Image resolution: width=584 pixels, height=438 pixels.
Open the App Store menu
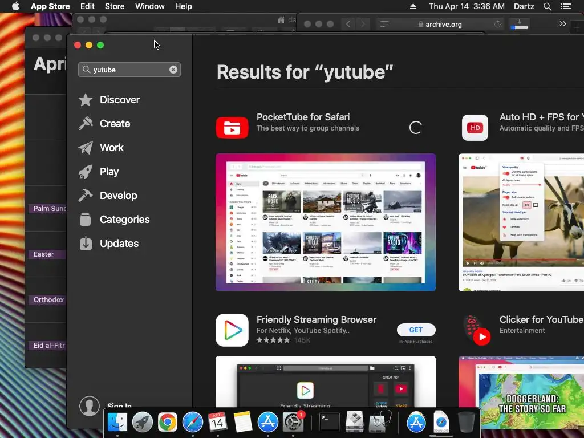point(50,6)
